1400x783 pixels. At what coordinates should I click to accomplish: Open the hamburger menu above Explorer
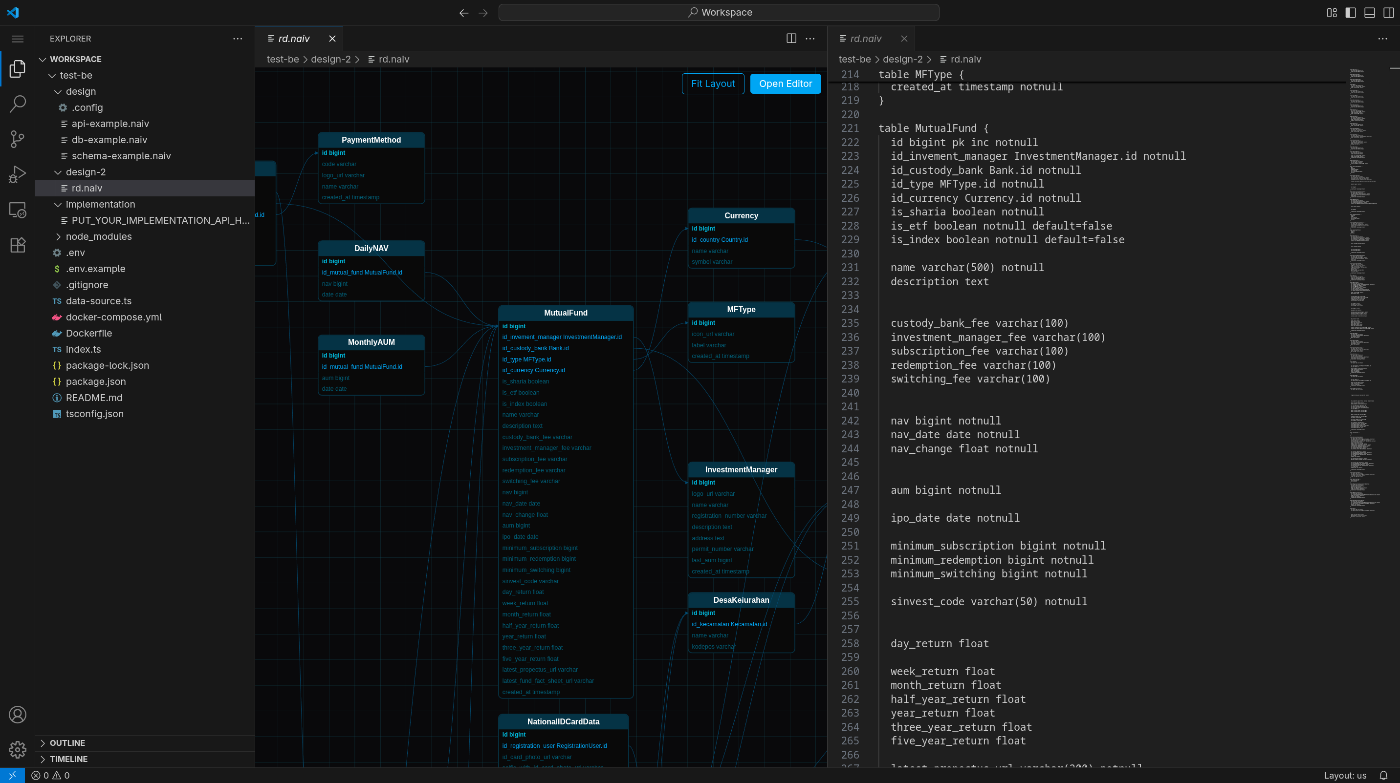click(17, 39)
